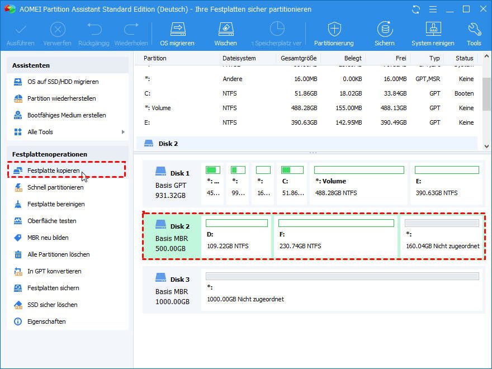
Task: Select Disk 2 Basis MBR in disk map
Action: point(172,237)
